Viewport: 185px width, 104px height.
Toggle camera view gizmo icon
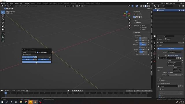point(129,26)
